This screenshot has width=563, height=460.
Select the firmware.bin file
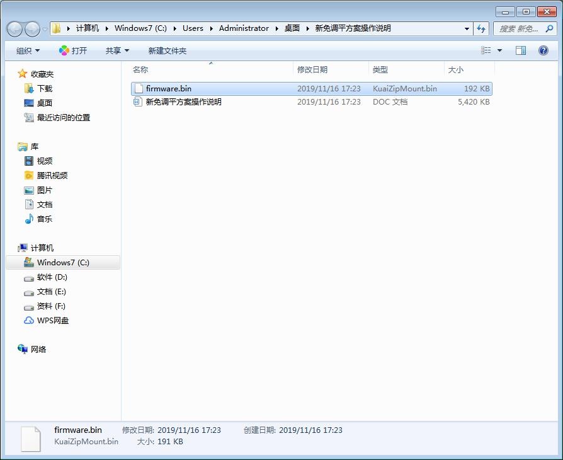168,89
